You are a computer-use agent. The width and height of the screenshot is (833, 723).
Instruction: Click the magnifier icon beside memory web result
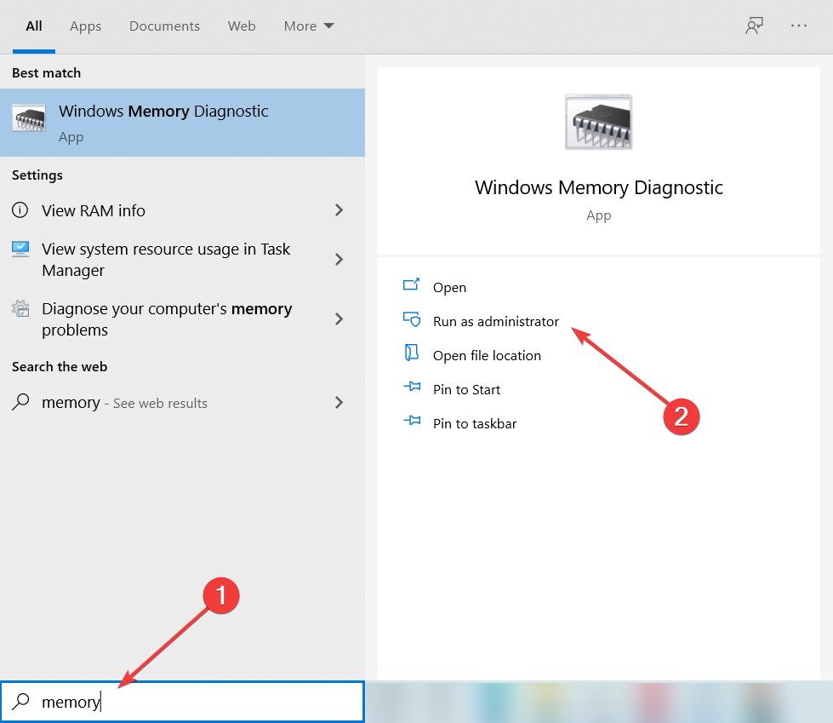[x=20, y=402]
